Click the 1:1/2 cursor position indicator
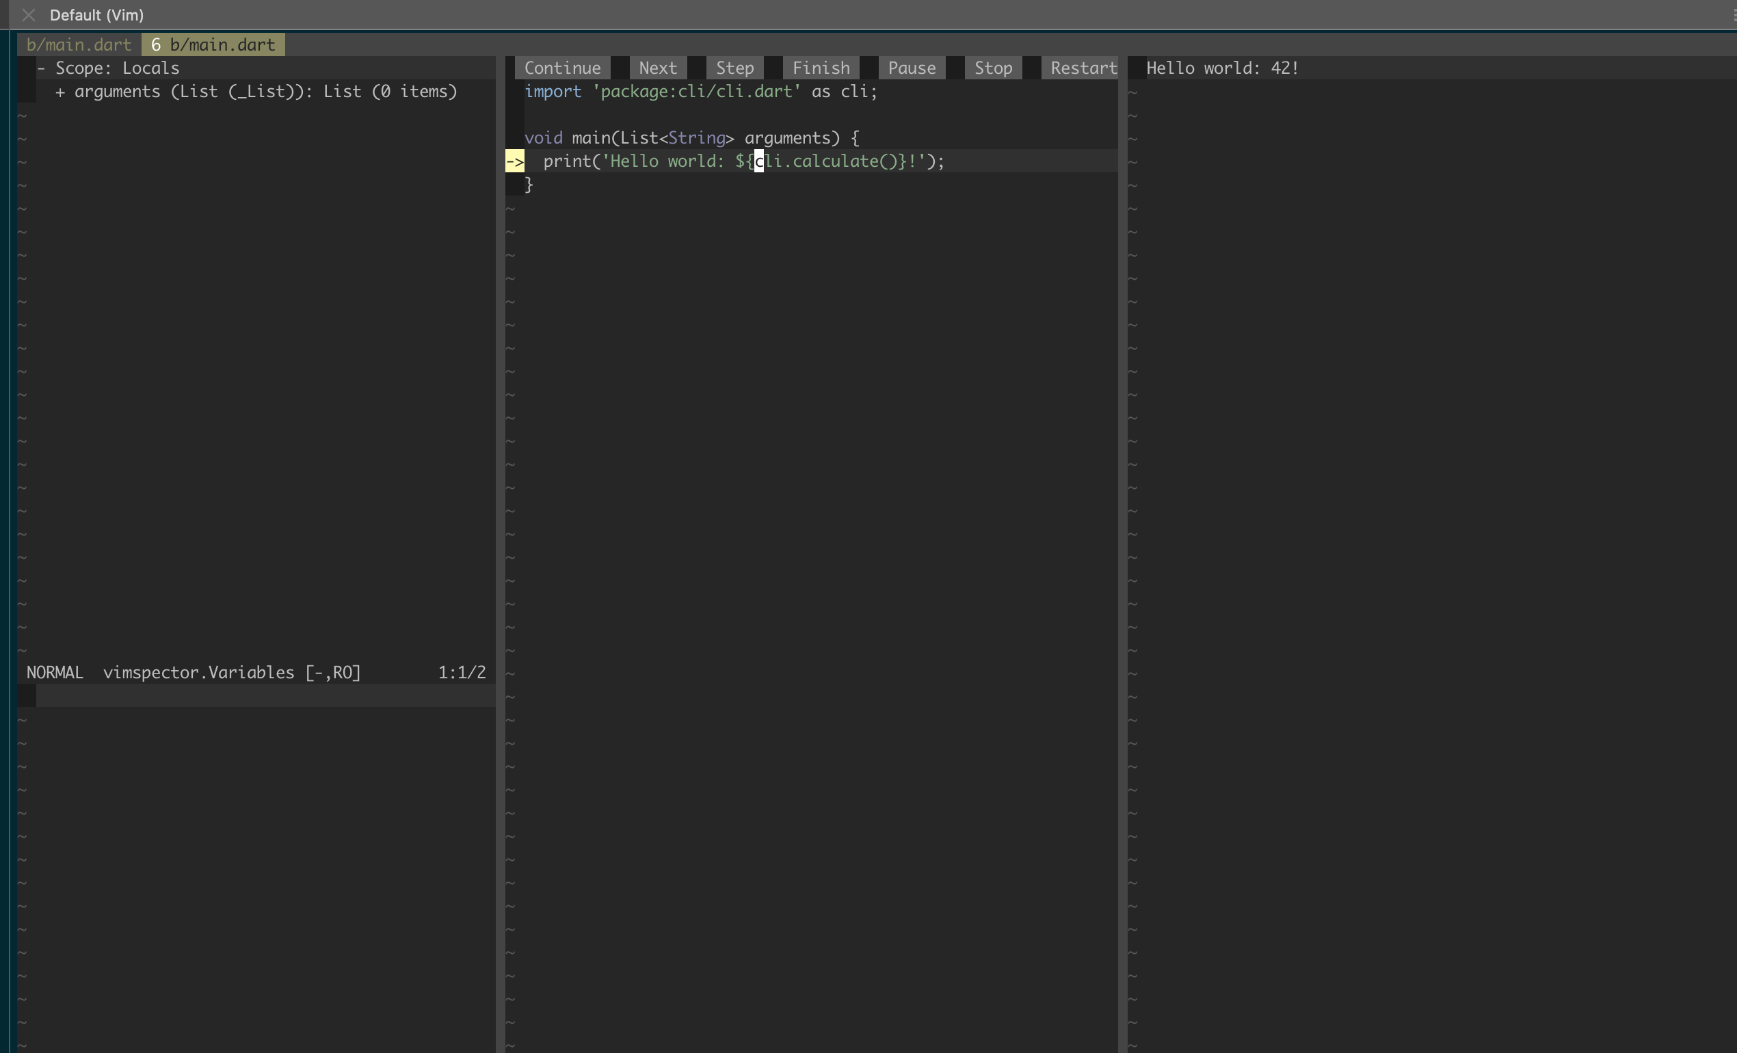Screen dimensions: 1737x1053 pos(462,671)
